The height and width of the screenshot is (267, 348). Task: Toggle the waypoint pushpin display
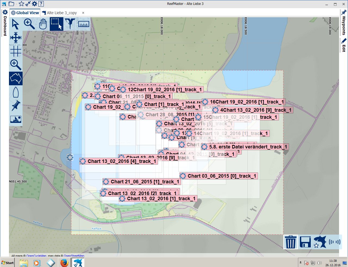click(x=16, y=106)
